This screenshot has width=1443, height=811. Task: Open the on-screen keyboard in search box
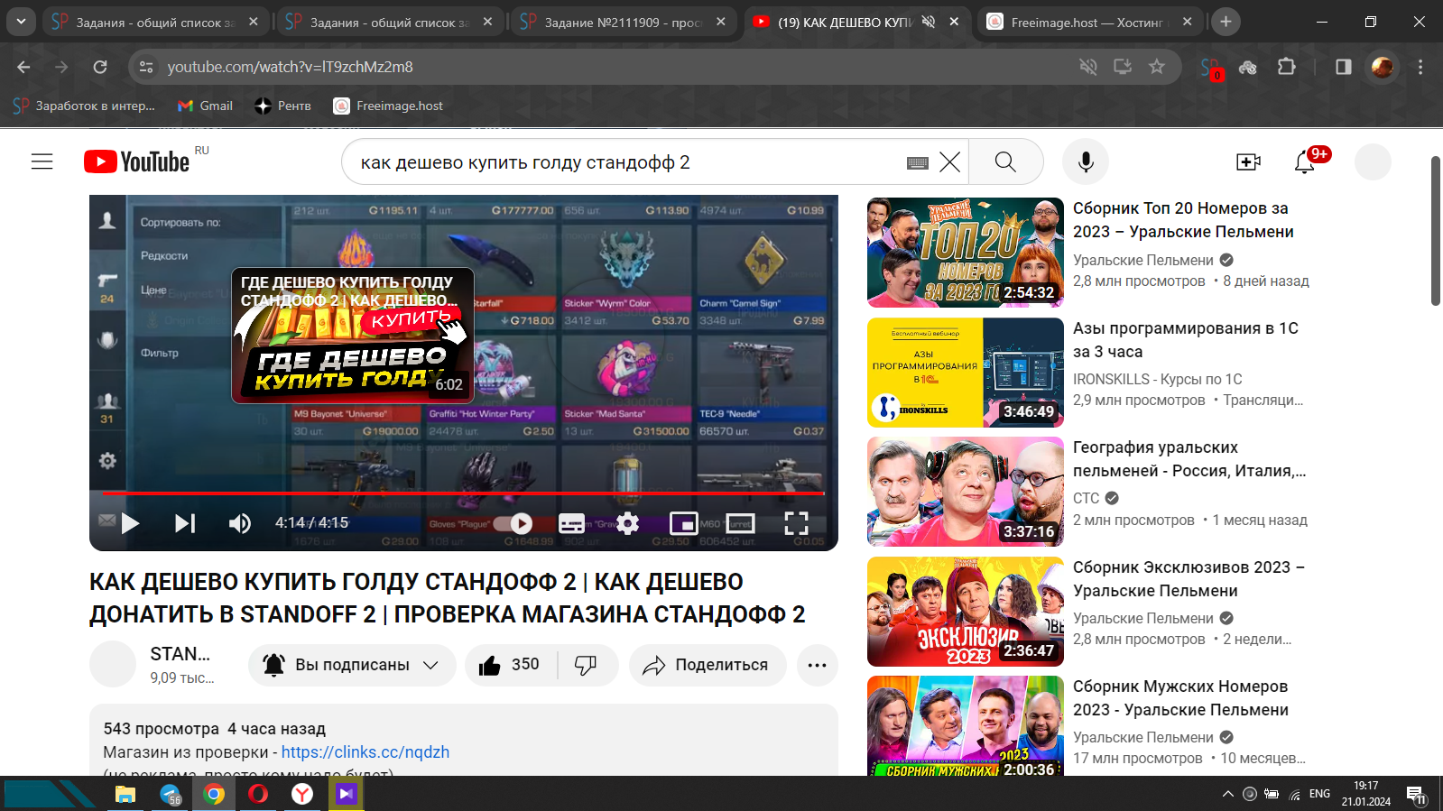[918, 162]
